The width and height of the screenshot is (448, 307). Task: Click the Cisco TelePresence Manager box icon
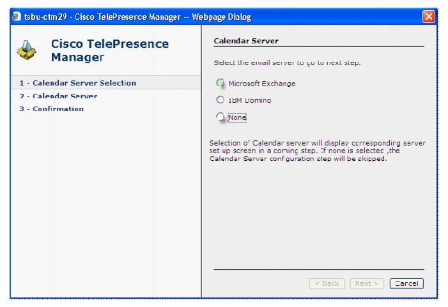coord(26,50)
